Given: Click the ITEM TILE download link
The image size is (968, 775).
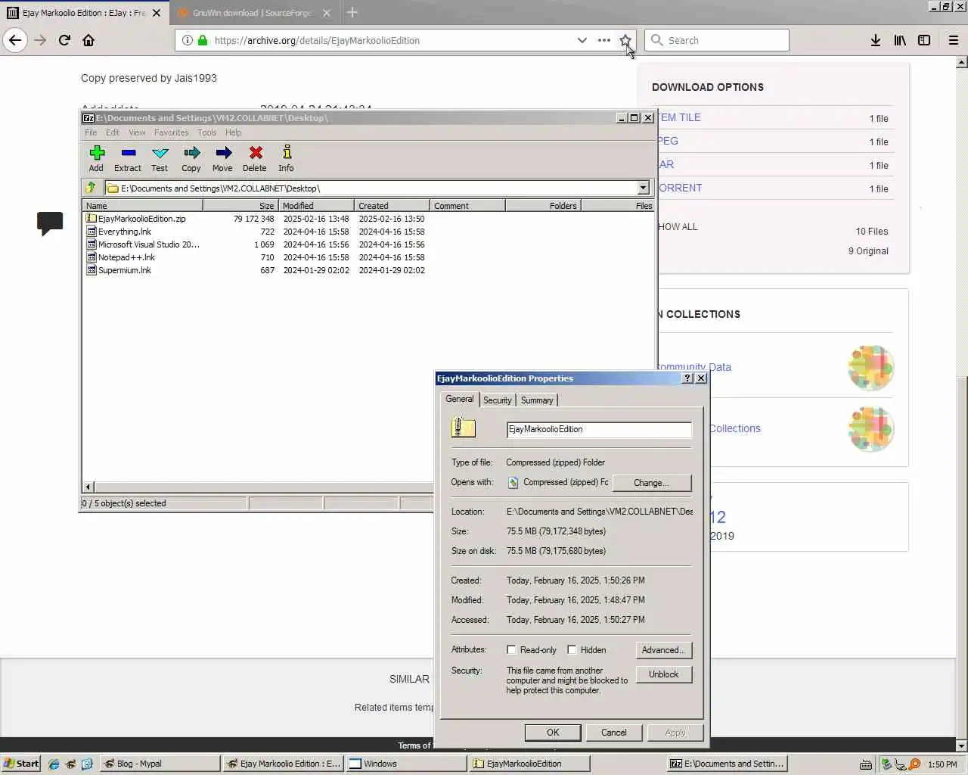Looking at the screenshot, I should 678,117.
